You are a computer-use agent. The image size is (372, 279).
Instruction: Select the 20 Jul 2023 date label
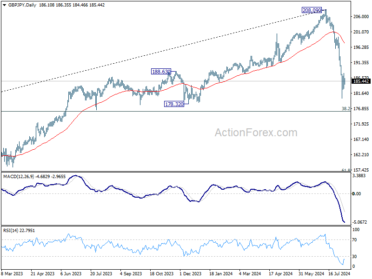coord(101,274)
